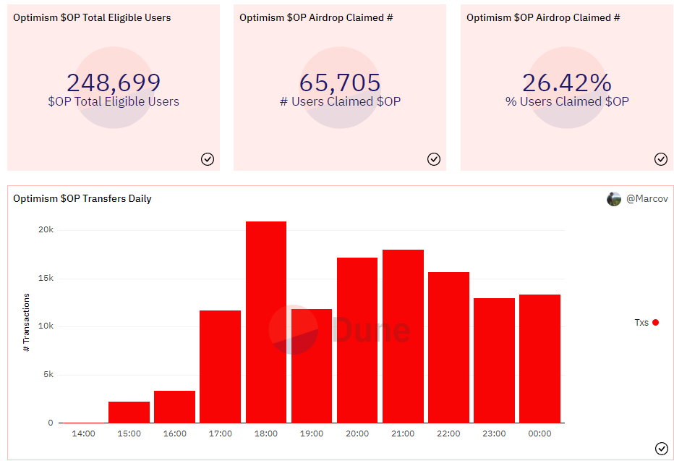The image size is (674, 461).
Task: Select the 248,699 counter value
Action: pos(114,82)
